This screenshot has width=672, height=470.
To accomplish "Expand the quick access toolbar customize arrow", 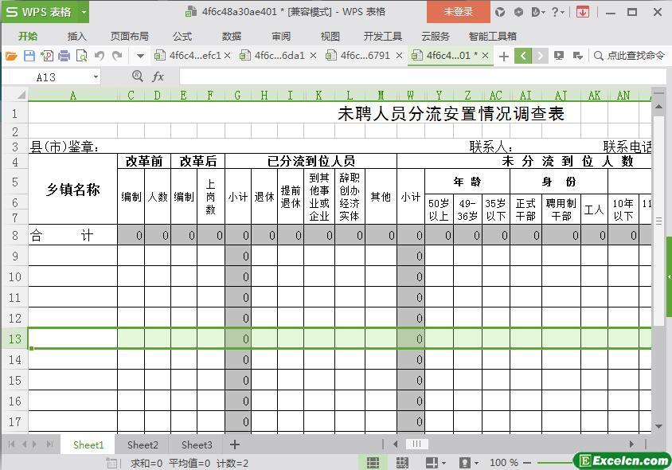I will (140, 56).
